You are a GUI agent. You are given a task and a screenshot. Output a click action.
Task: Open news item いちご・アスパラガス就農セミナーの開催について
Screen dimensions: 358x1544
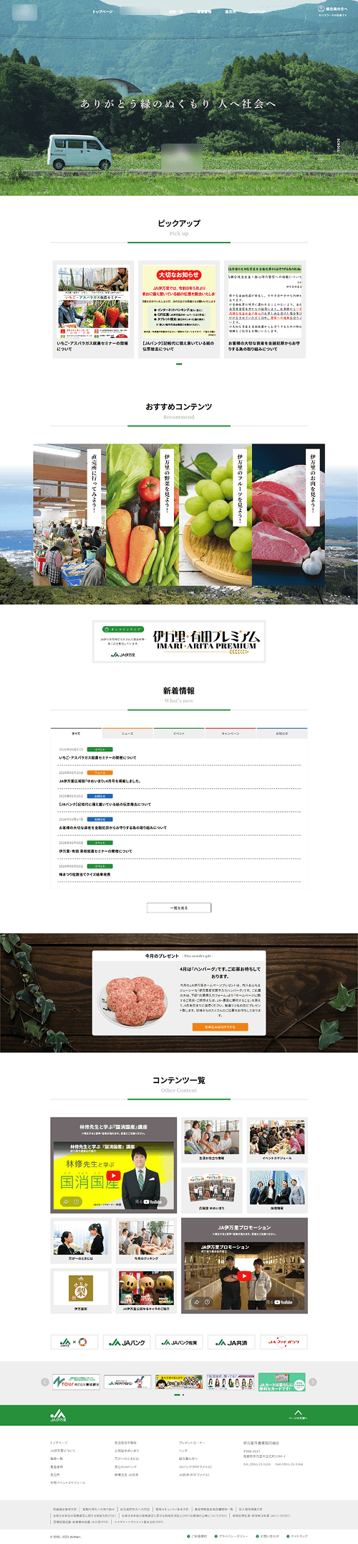[97, 757]
